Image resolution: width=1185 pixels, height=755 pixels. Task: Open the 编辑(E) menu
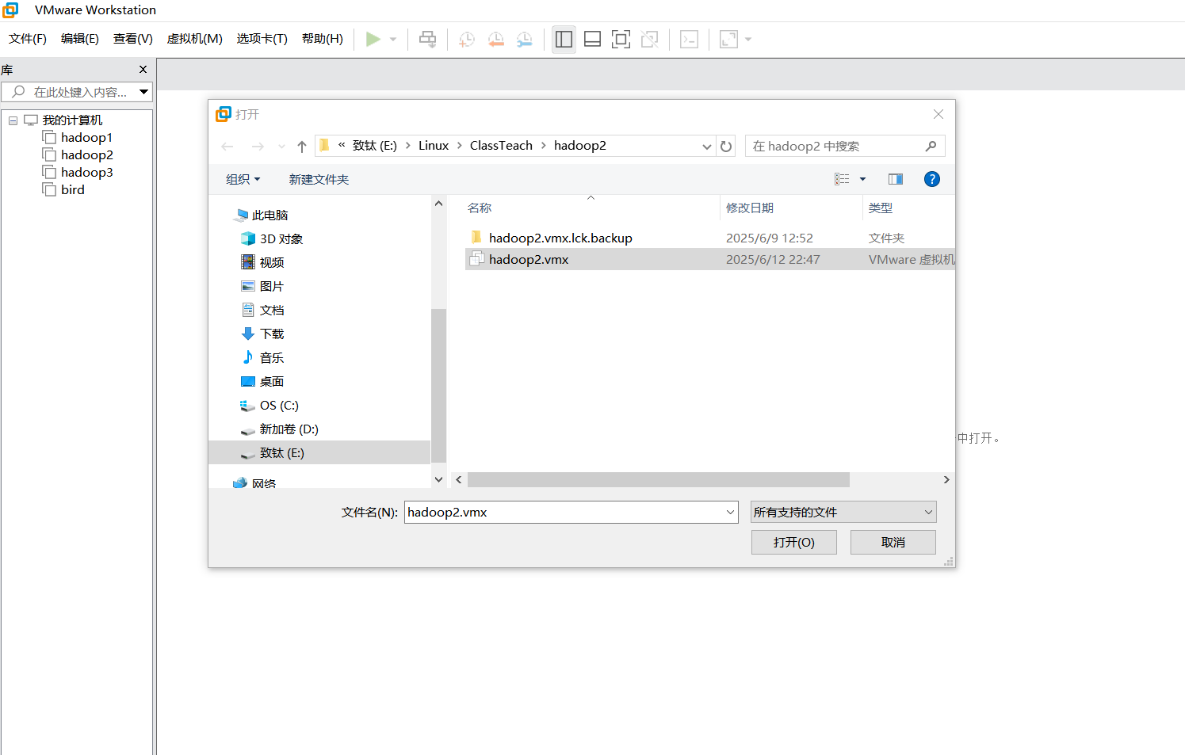[x=80, y=39]
